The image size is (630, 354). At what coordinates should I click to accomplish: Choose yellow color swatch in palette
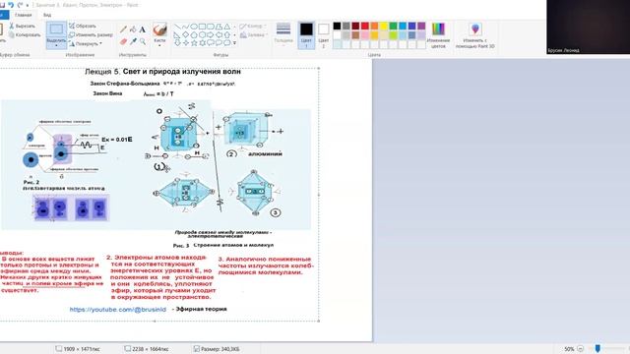click(384, 27)
